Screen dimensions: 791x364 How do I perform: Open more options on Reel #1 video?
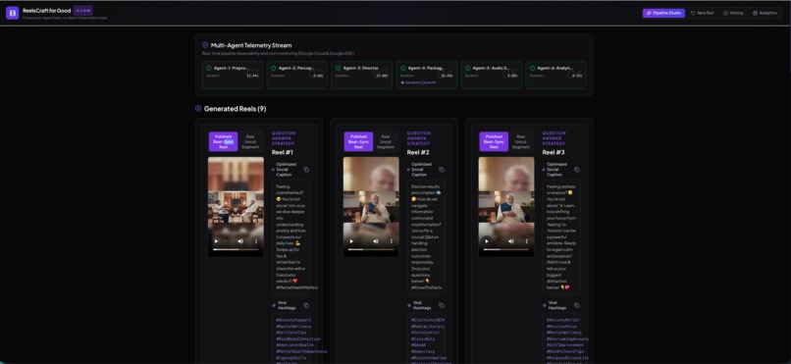pyautogui.click(x=256, y=241)
